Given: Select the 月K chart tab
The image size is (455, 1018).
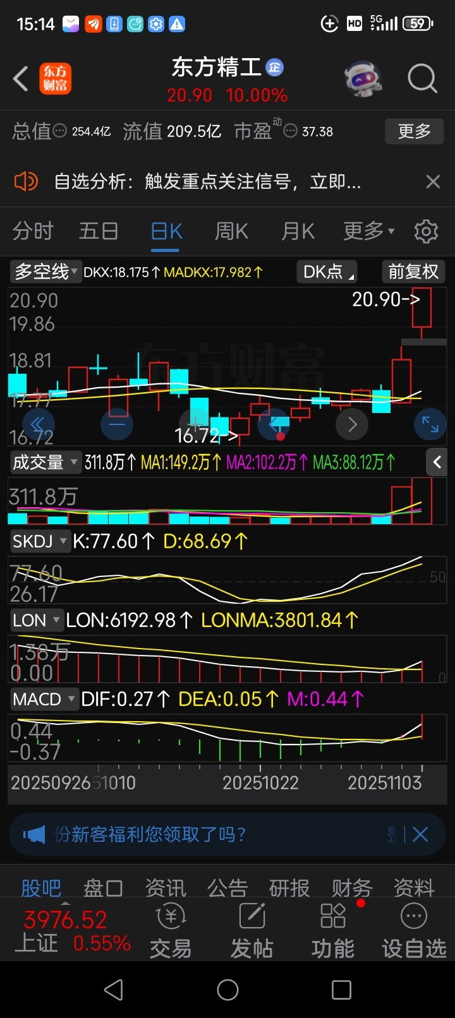Looking at the screenshot, I should (x=298, y=231).
